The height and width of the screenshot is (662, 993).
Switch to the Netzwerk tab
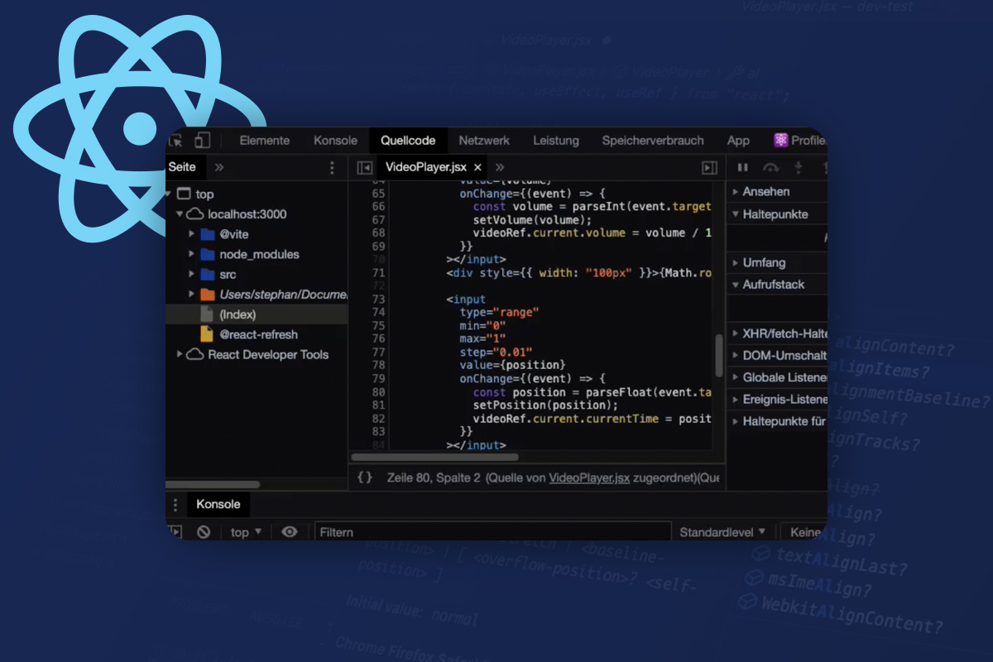click(x=483, y=141)
